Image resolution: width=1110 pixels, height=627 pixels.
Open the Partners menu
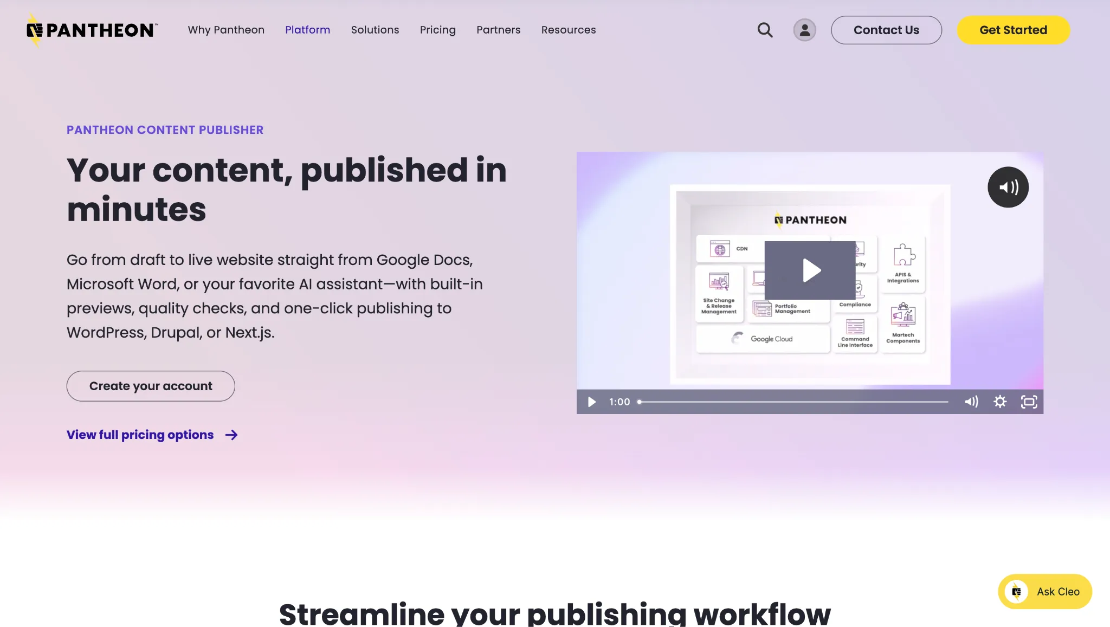(x=498, y=30)
